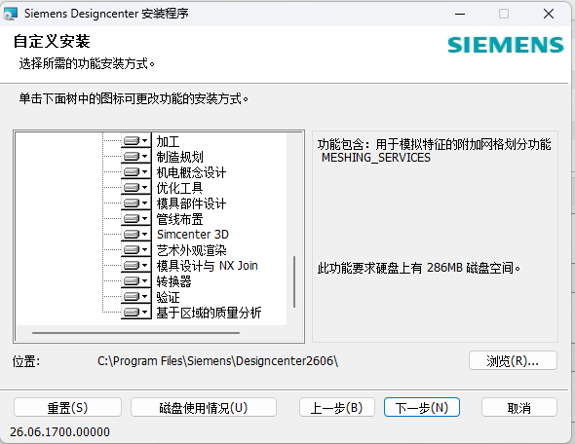The width and height of the screenshot is (575, 444).
Task: Open install-mode dropdown icon for 加工
Action: coord(136,140)
